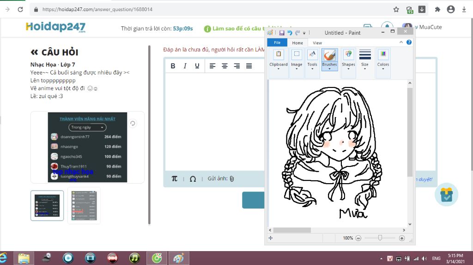Align text left in the answer editor
Screen dimensions: 473x265
pyautogui.click(x=212, y=66)
